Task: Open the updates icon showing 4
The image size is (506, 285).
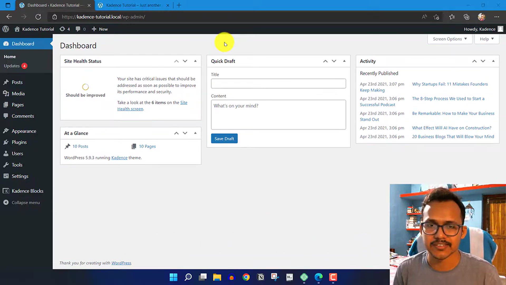Action: (65, 29)
